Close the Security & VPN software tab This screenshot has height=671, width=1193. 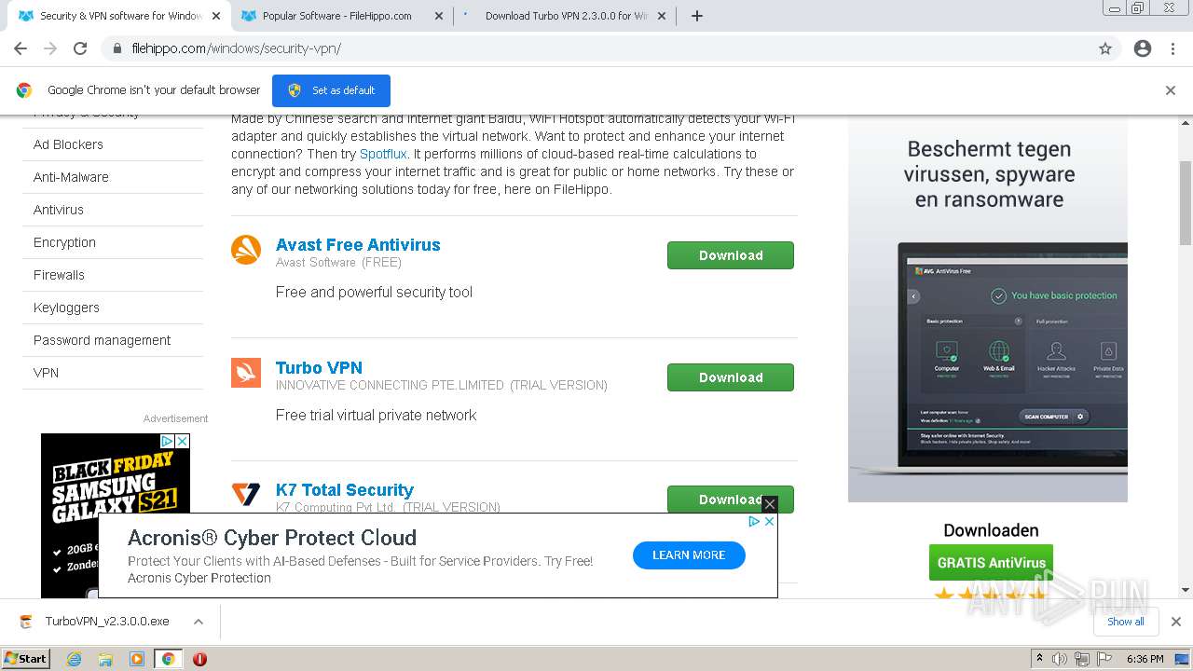click(x=216, y=16)
